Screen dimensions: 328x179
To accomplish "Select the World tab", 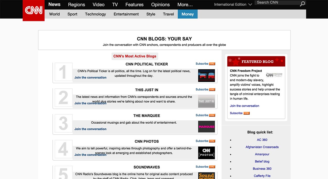I will point(54,14).
